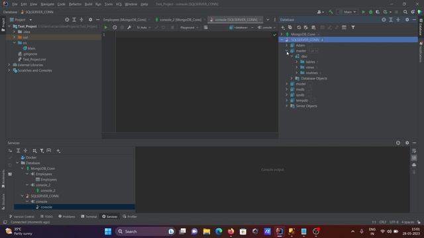Viewport: 424px width, 238px height.
Task: Debug Main configuration bug icon
Action: pos(370,12)
